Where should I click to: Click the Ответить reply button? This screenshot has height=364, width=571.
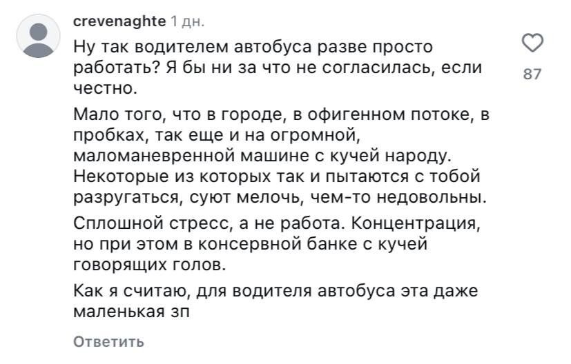108,342
